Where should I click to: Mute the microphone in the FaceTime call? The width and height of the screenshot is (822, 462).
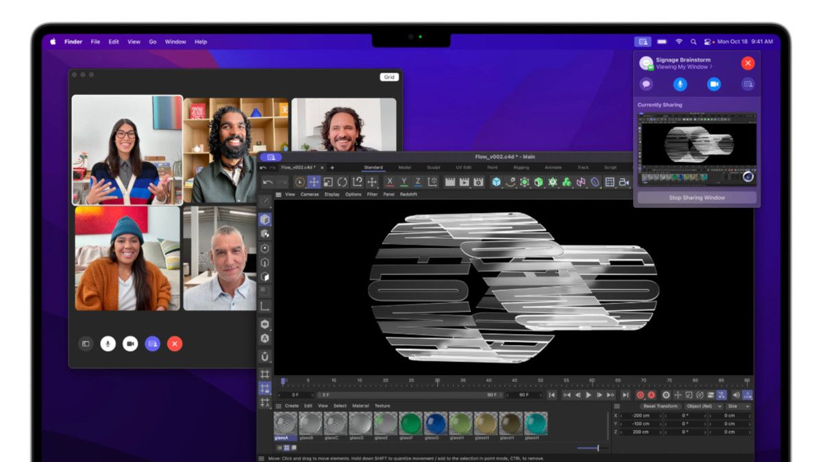click(108, 343)
